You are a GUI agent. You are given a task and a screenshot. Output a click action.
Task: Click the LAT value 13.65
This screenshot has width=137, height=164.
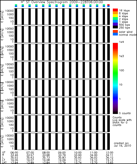[x=110, y=162]
